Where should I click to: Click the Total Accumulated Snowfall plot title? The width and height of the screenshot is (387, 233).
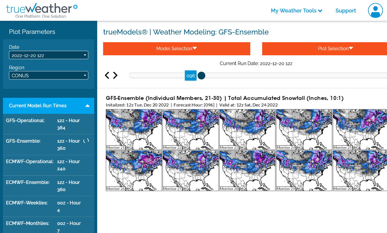[225, 98]
